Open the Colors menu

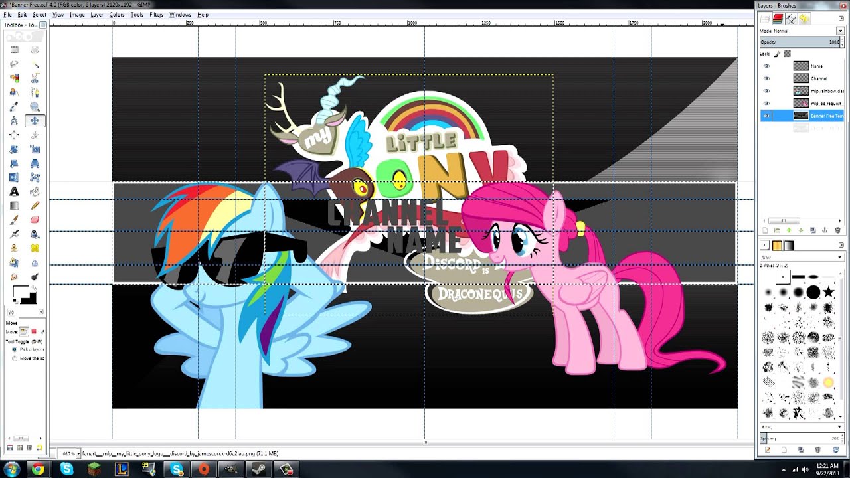[x=116, y=15]
